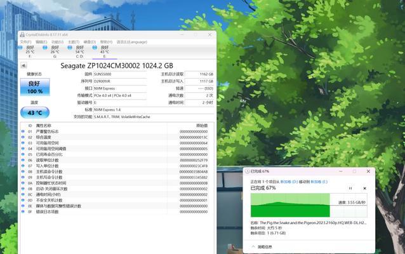The width and height of the screenshot is (405, 254).
Task: Click the 速度: 3.55 GB/秒 speed label
Action: point(352,203)
